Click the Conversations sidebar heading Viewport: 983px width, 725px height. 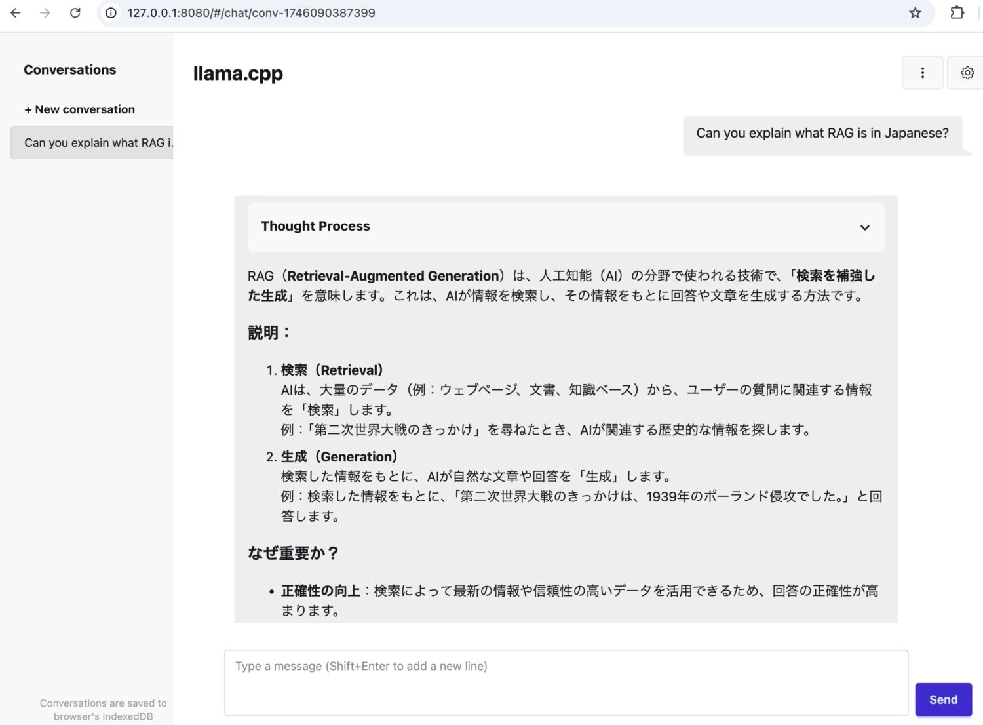70,69
